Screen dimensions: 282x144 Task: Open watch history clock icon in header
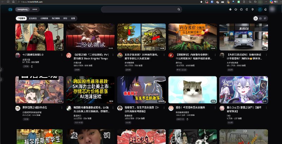coord(241,10)
